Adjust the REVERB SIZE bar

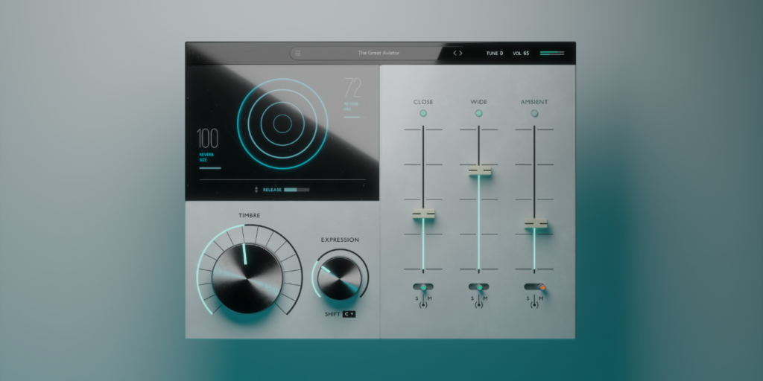[209, 168]
